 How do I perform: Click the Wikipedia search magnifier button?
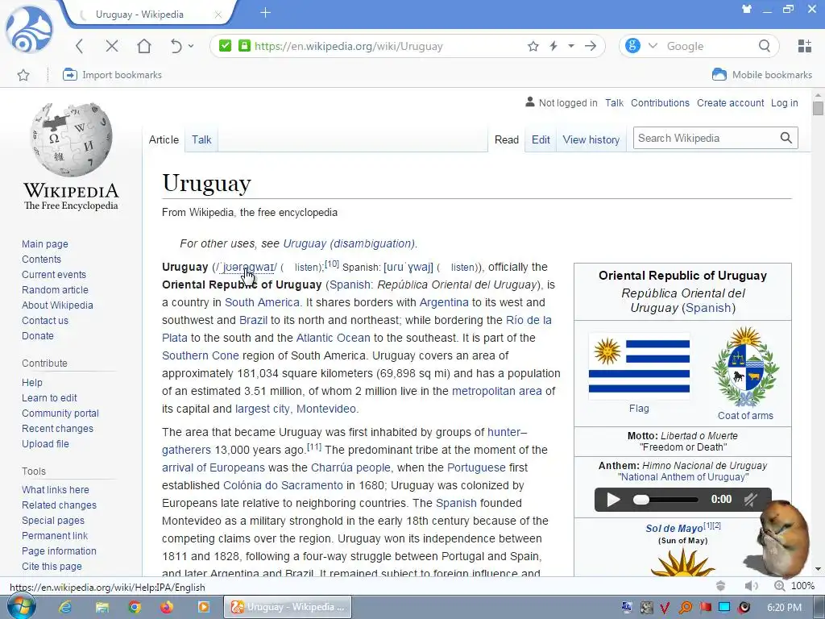pyautogui.click(x=786, y=138)
